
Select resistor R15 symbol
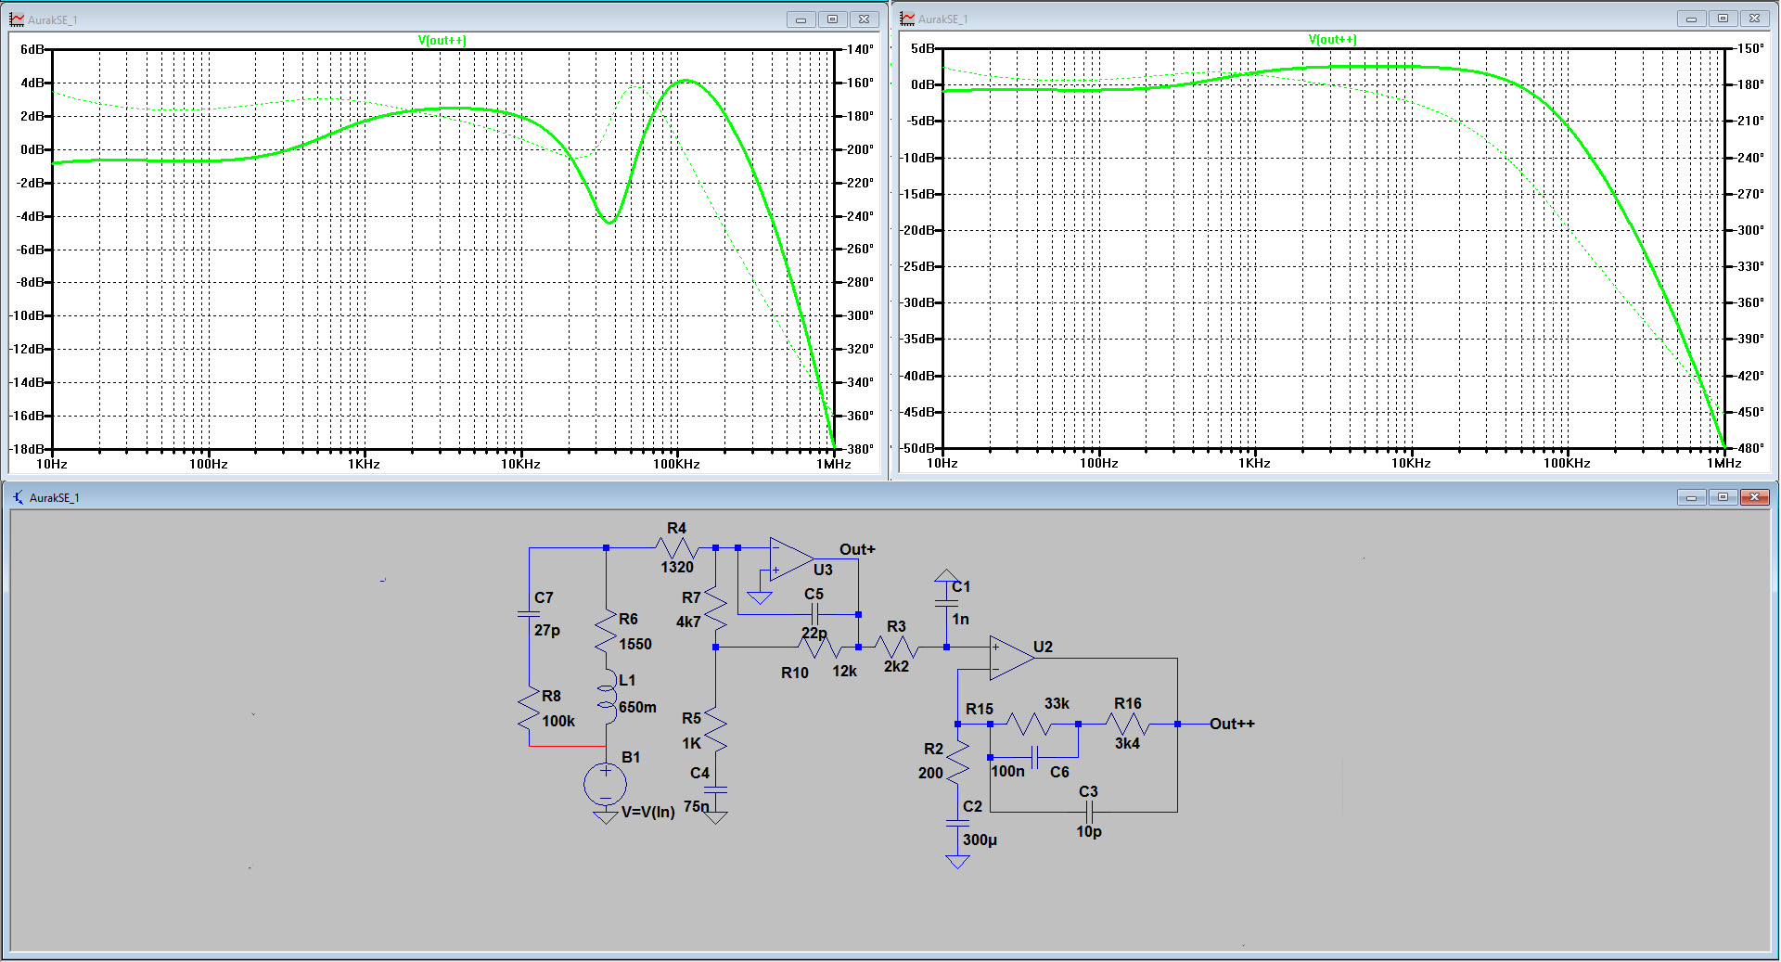[1029, 724]
